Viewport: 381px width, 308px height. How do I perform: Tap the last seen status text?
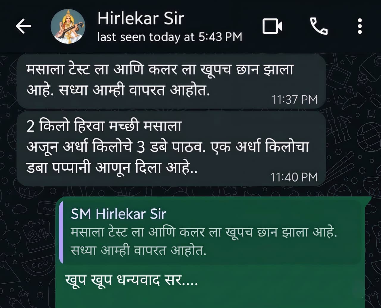170,37
